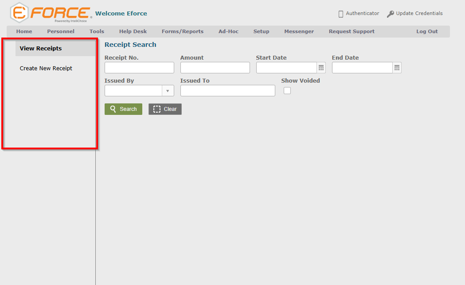The height and width of the screenshot is (285, 465).
Task: Click the Update Credentials key icon
Action: point(390,14)
